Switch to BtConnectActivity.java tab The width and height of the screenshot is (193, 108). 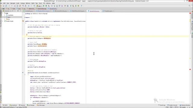61,11
